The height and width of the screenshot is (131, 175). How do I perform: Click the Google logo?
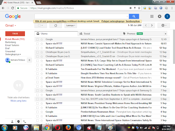point(13,16)
